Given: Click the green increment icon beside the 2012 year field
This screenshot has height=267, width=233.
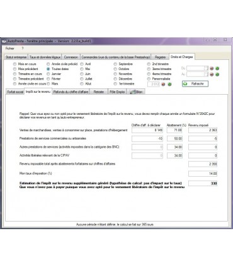Looking at the screenshot, I should click(x=169, y=84).
